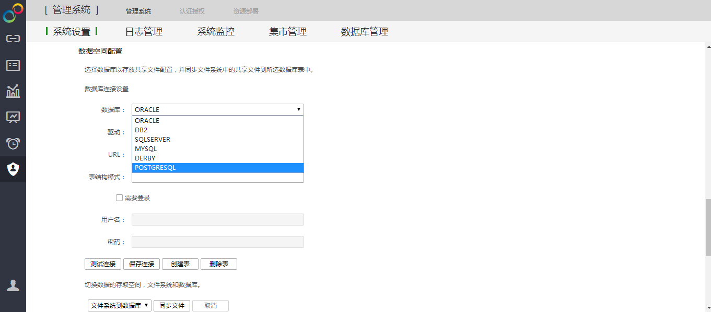This screenshot has height=312, width=711.
Task: Open the presentation dashboard sidebar icon
Action: (13, 117)
